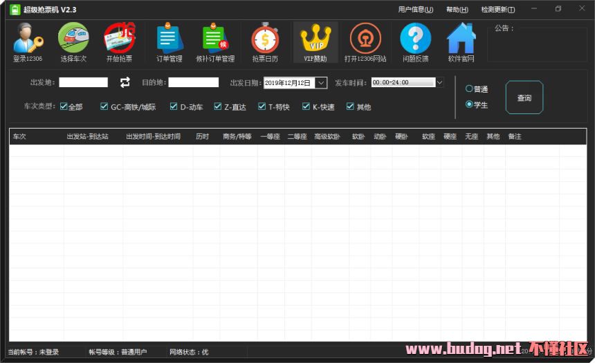Click the 目的地 input field
595x363 pixels.
click(x=194, y=82)
